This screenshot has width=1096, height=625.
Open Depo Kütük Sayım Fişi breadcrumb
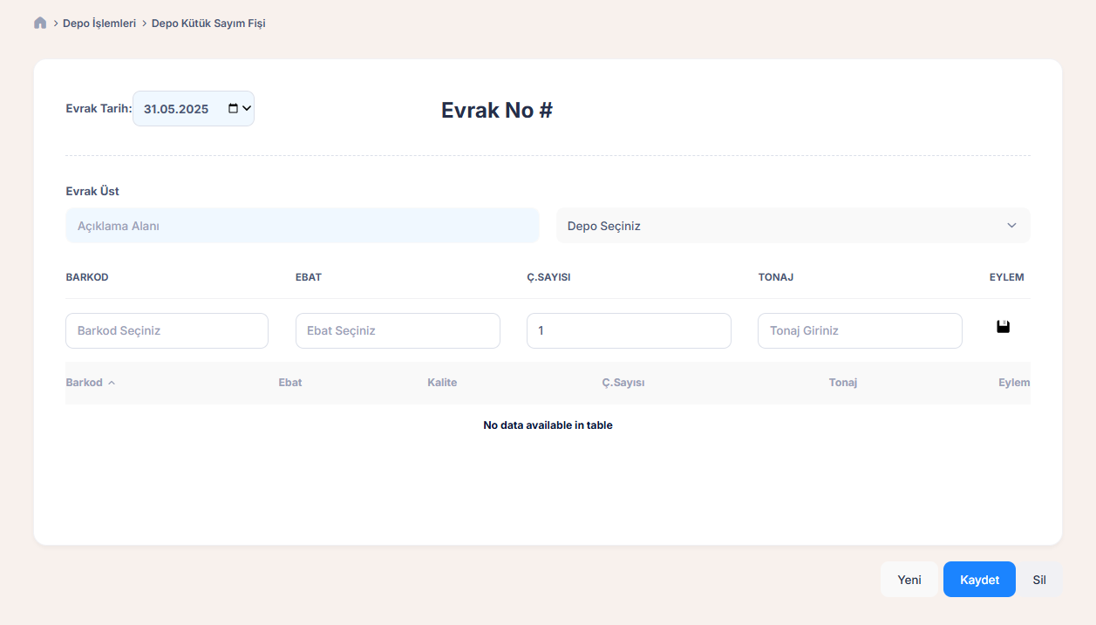208,24
